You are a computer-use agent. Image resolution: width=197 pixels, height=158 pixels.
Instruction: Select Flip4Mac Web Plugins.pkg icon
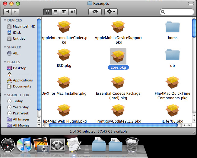(x=64, y=110)
